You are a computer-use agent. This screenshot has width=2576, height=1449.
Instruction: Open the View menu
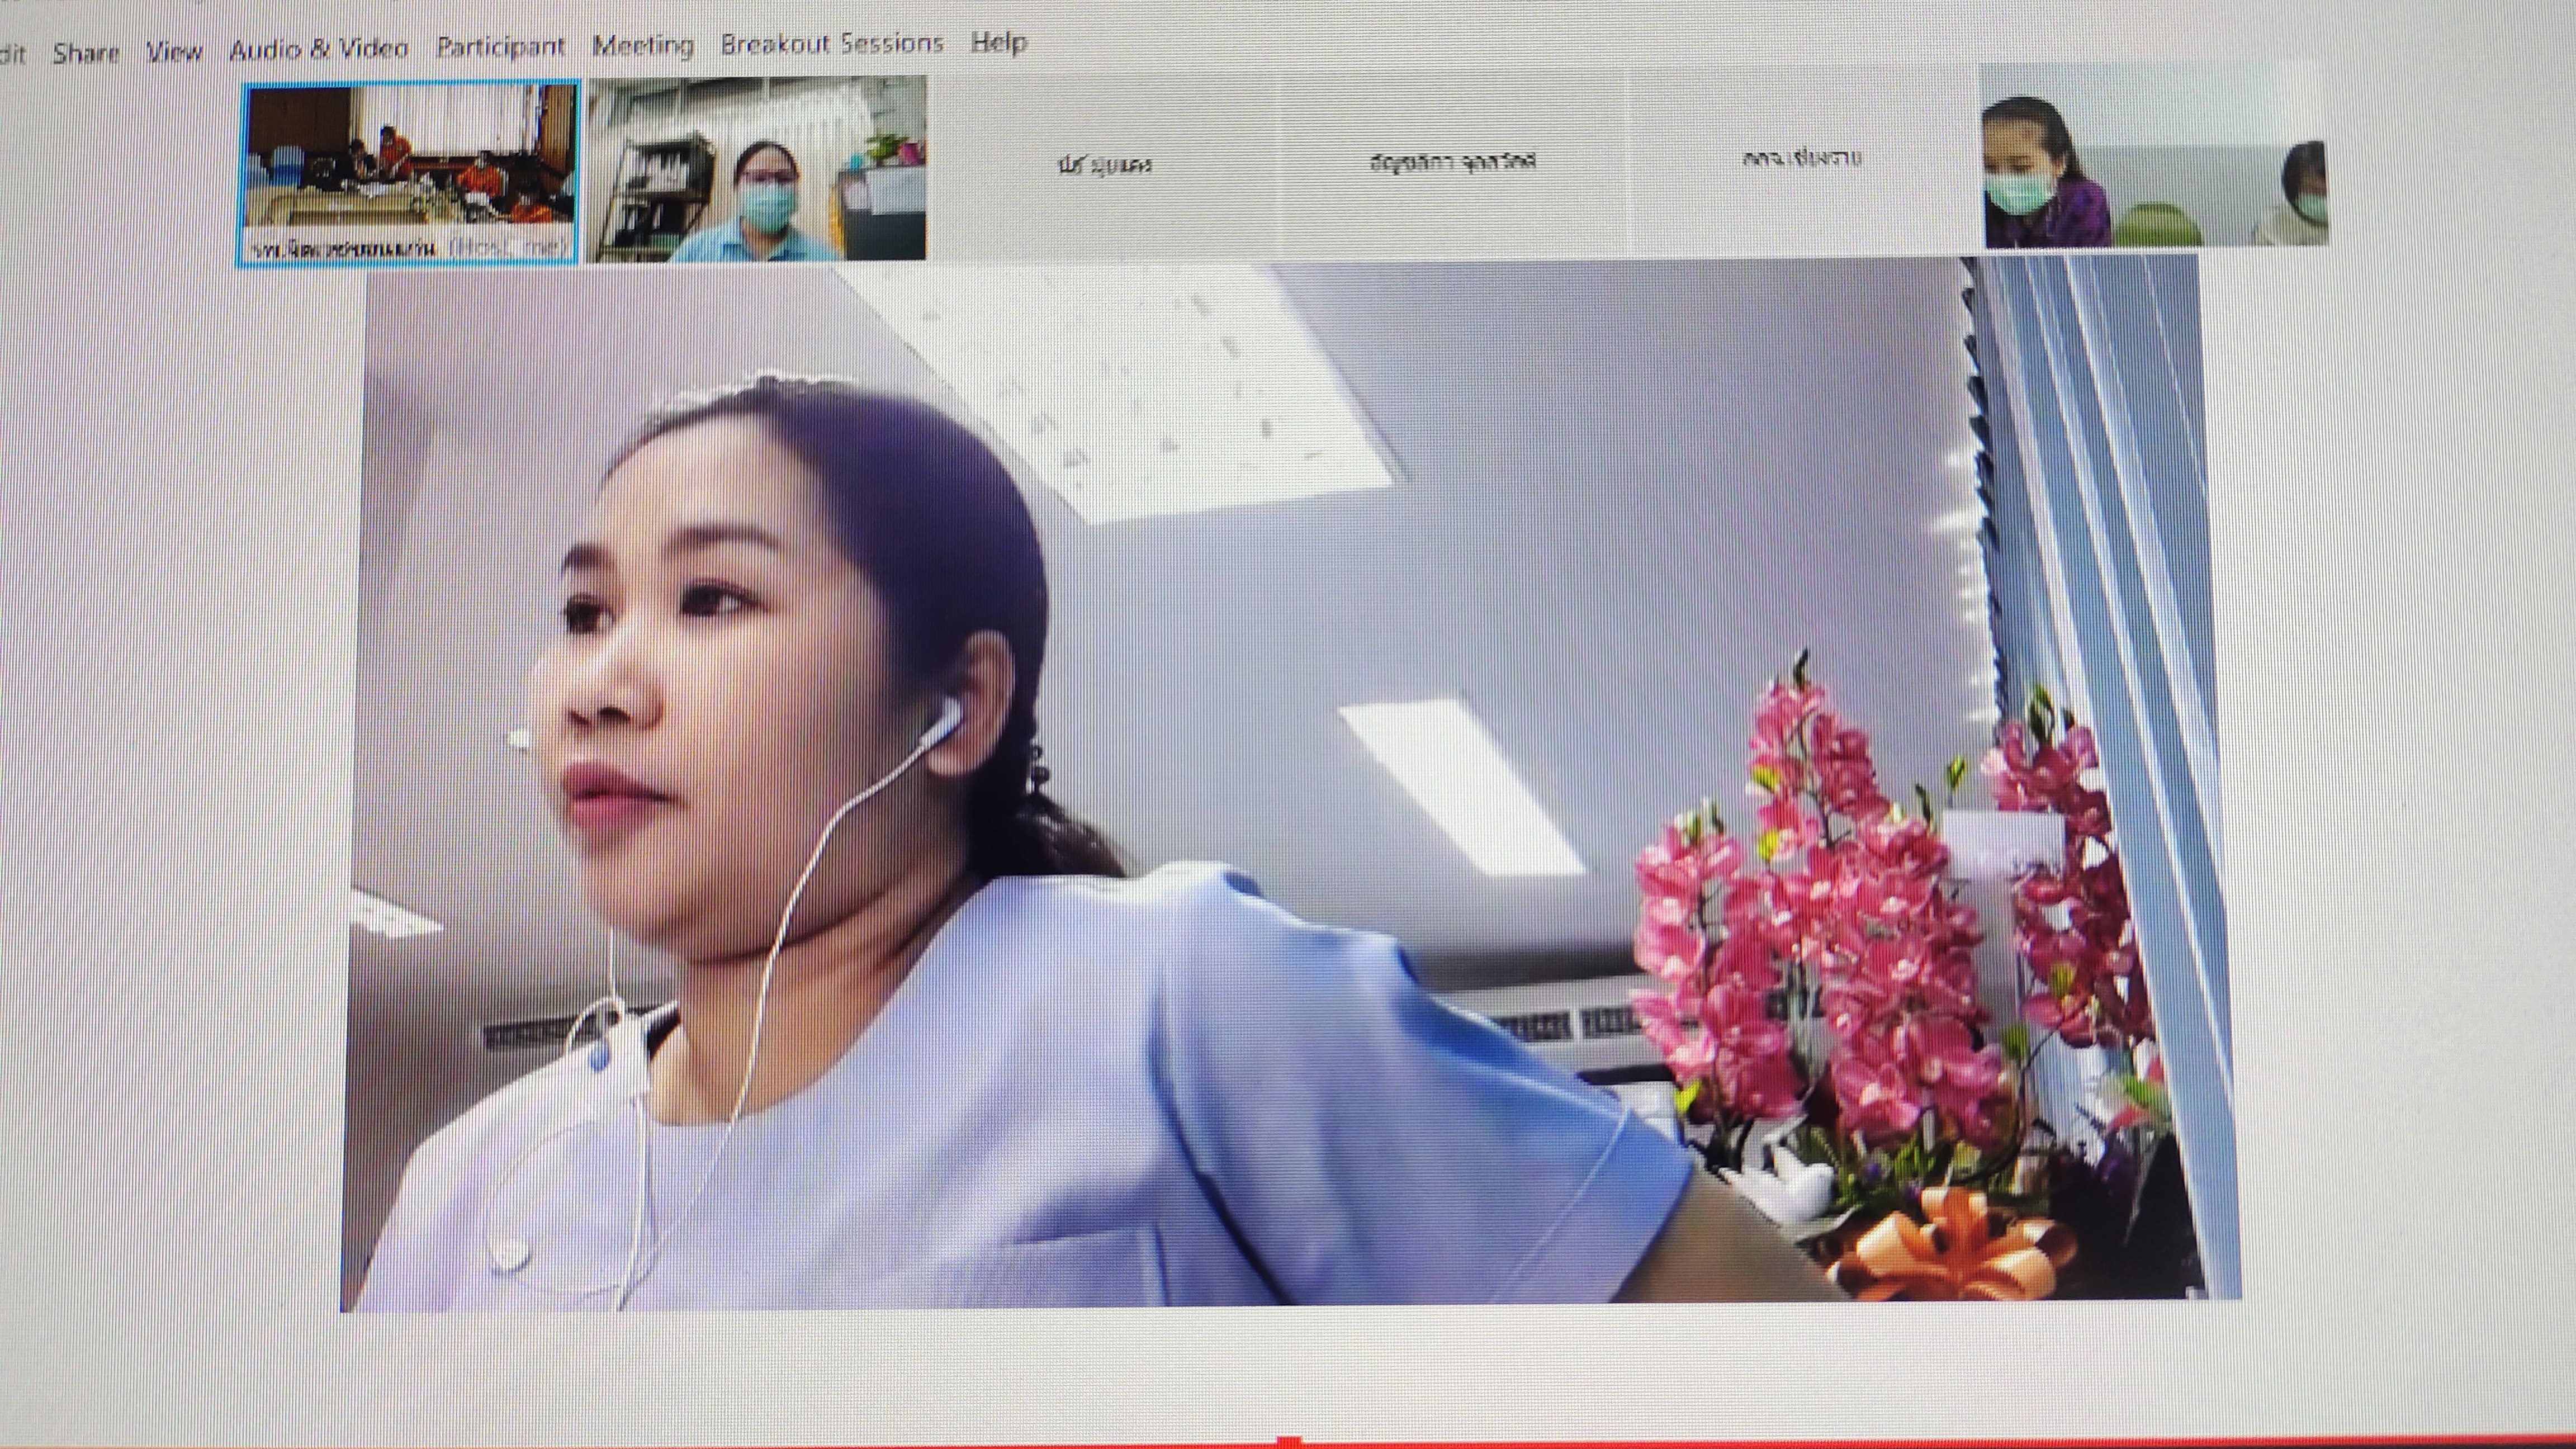point(174,50)
